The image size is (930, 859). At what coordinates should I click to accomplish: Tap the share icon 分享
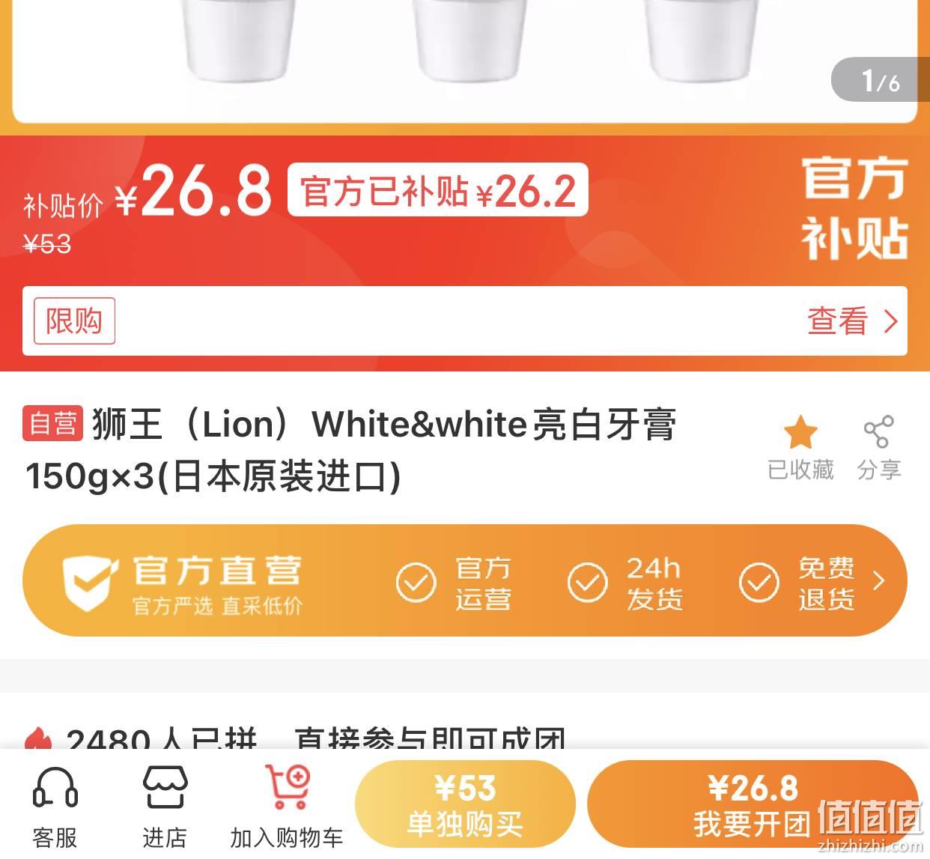point(878,432)
